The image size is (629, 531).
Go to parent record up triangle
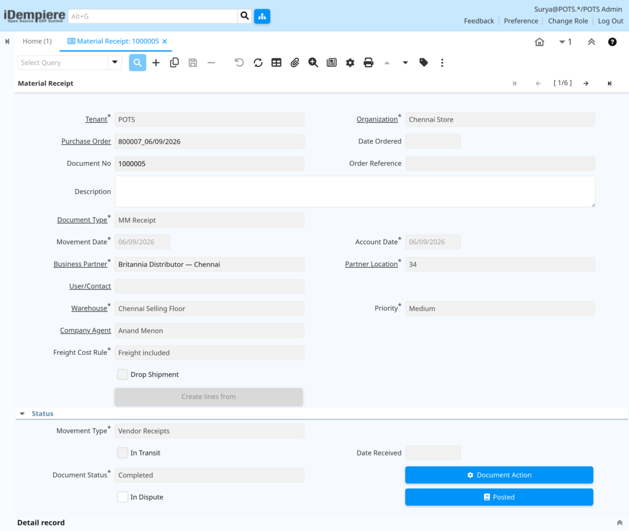coord(387,63)
